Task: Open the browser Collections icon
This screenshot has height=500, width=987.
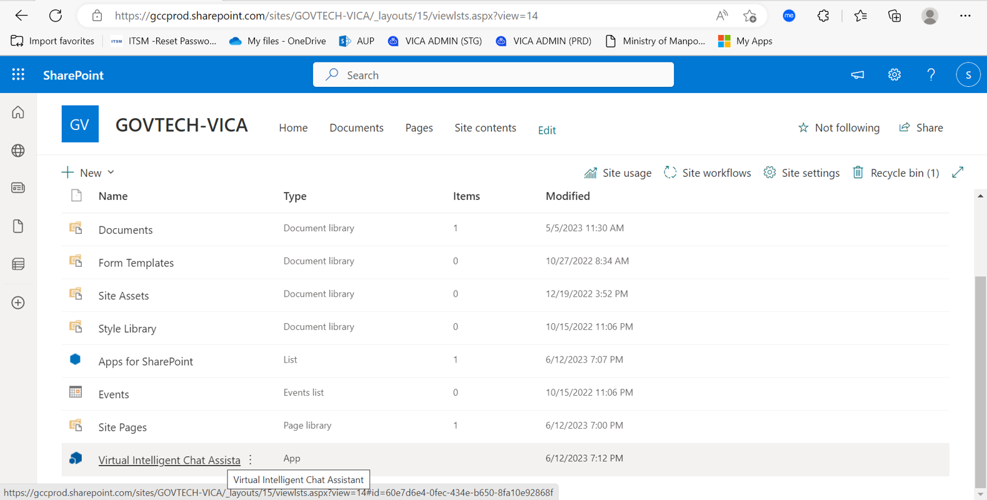Action: 894,16
